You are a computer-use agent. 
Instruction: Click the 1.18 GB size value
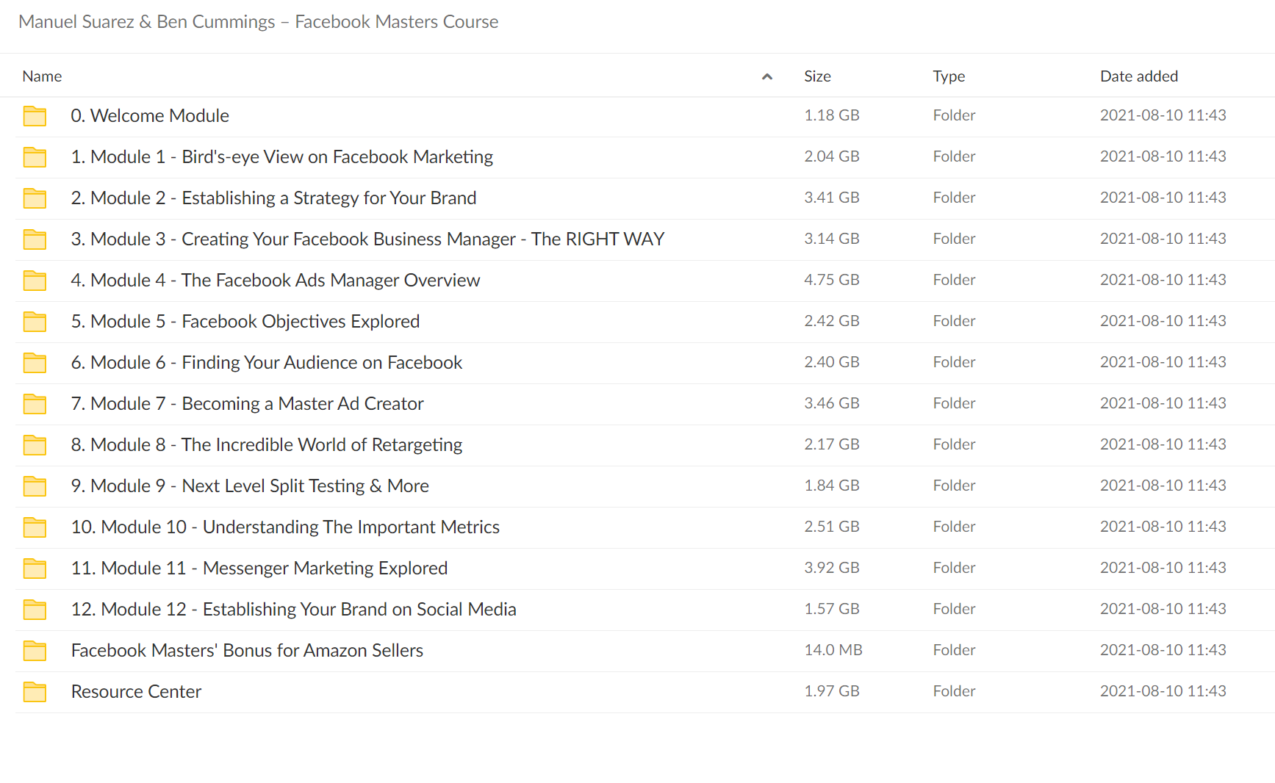tap(832, 115)
